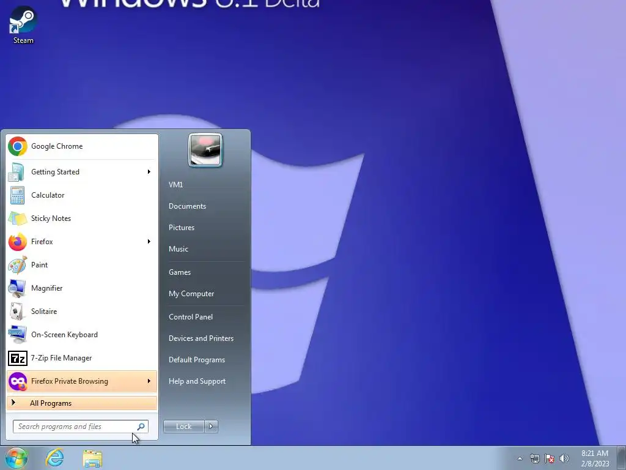The width and height of the screenshot is (626, 470).
Task: Open Help and Support
Action: pyautogui.click(x=197, y=381)
